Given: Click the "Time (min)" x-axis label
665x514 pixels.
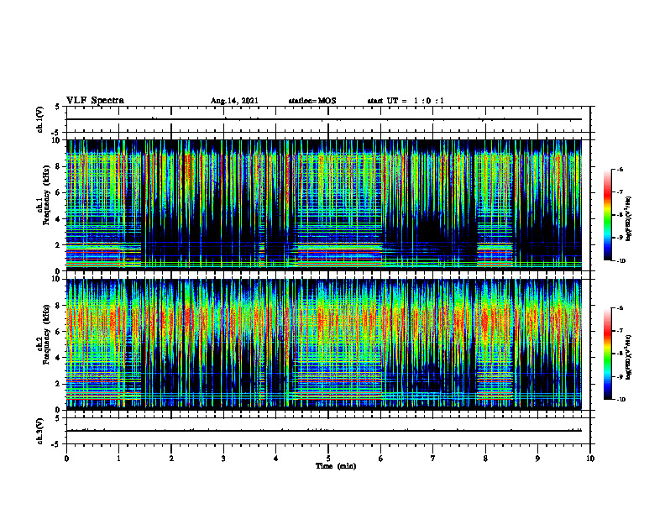Looking at the screenshot, I should (x=336, y=466).
